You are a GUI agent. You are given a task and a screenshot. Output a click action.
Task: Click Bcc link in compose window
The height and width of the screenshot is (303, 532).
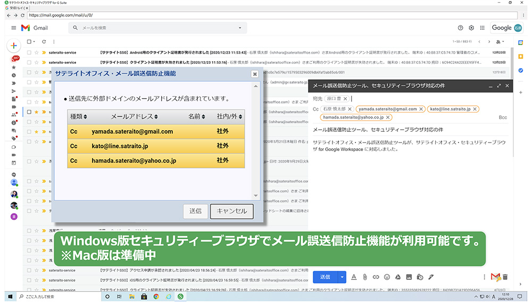point(503,117)
